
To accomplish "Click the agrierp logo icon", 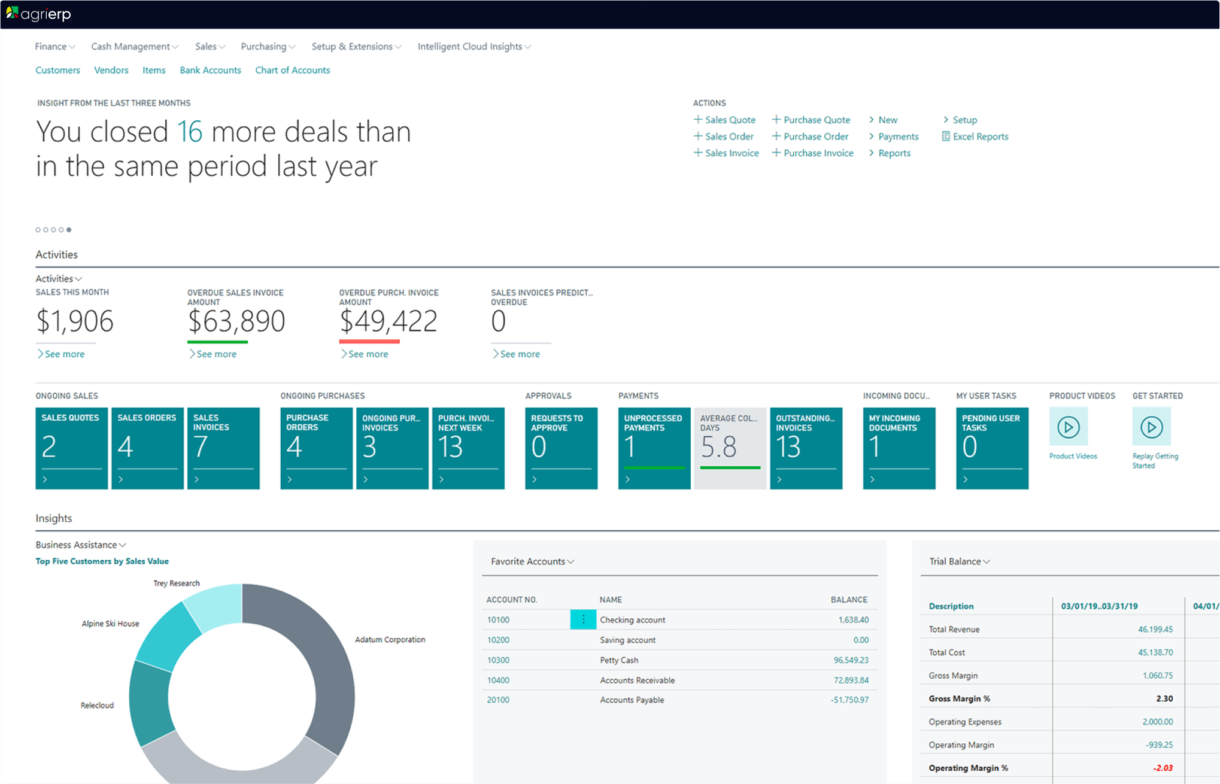I will [12, 13].
